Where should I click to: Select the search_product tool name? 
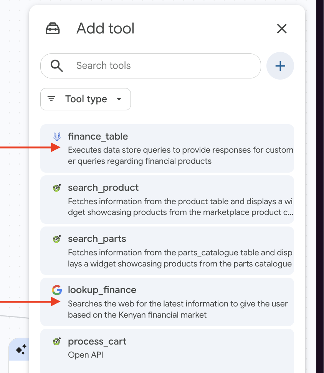tap(103, 188)
